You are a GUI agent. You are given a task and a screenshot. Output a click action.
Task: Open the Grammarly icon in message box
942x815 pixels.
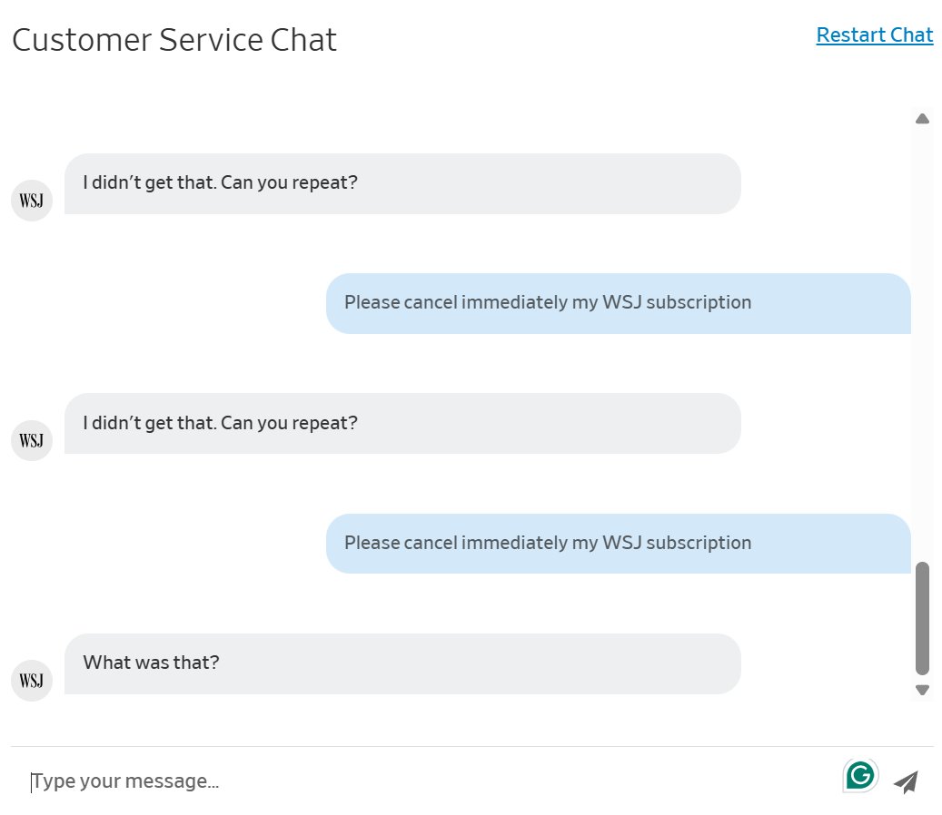point(860,775)
